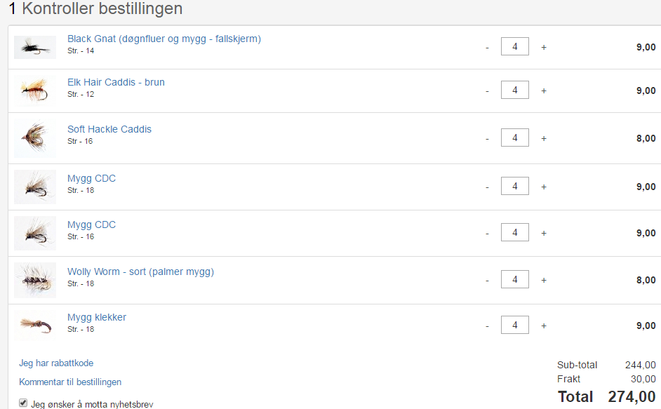Click Soft Hackle Caddis fly thumbnail
The image size is (661, 409).
coord(34,138)
